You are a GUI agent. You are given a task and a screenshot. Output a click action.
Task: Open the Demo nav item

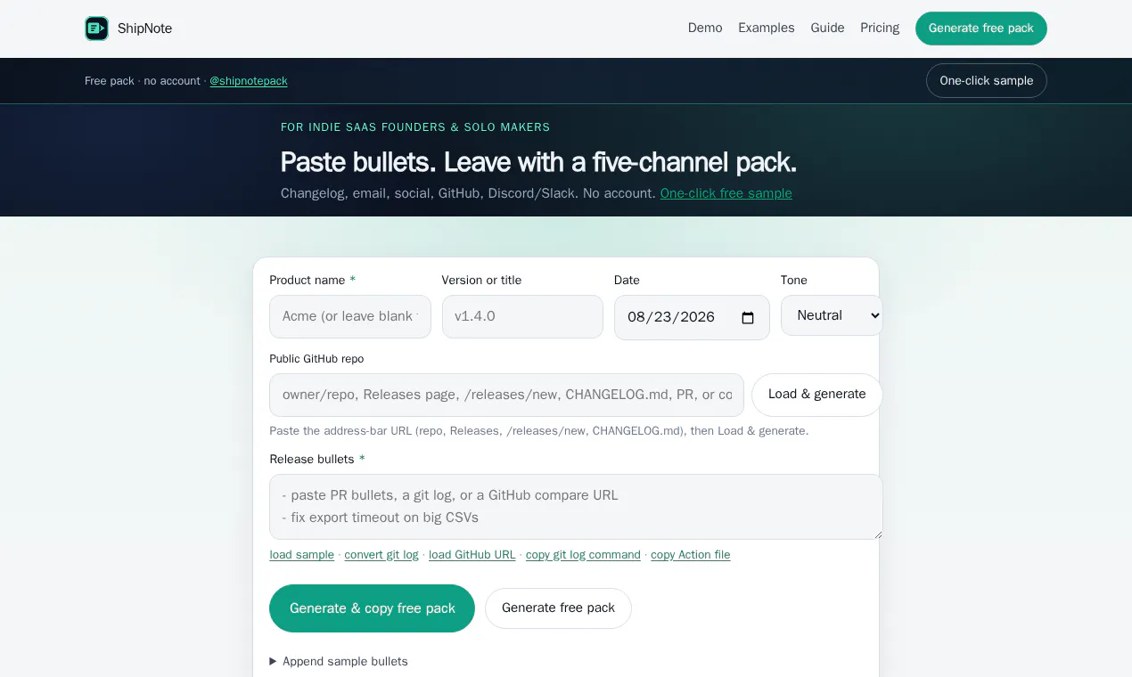click(705, 28)
